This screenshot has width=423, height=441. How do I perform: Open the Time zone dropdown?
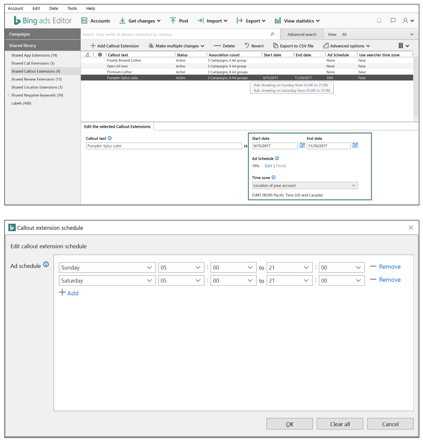(304, 186)
